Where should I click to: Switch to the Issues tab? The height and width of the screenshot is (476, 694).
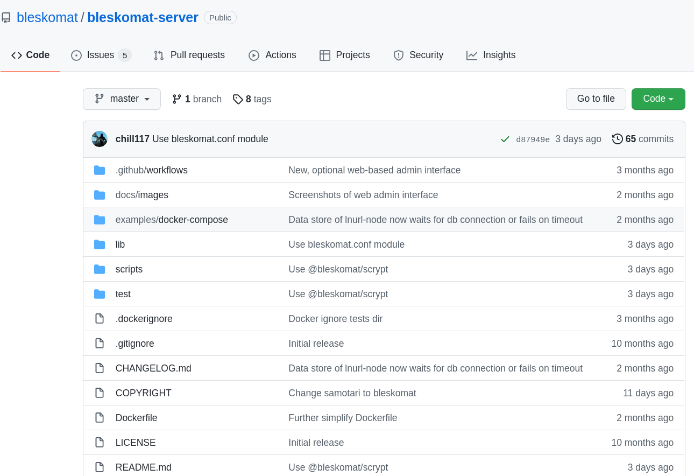(101, 55)
